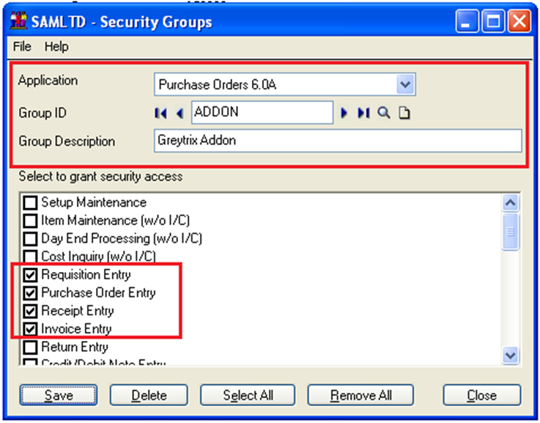Viewport: 540px width, 423px height.
Task: Create new Group ID with page icon
Action: [404, 113]
